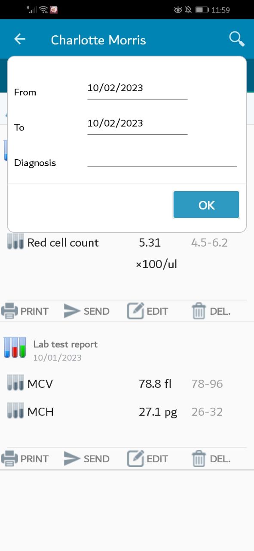Tap the trash Del. icon in upper report
This screenshot has height=551, width=254.
point(199,311)
